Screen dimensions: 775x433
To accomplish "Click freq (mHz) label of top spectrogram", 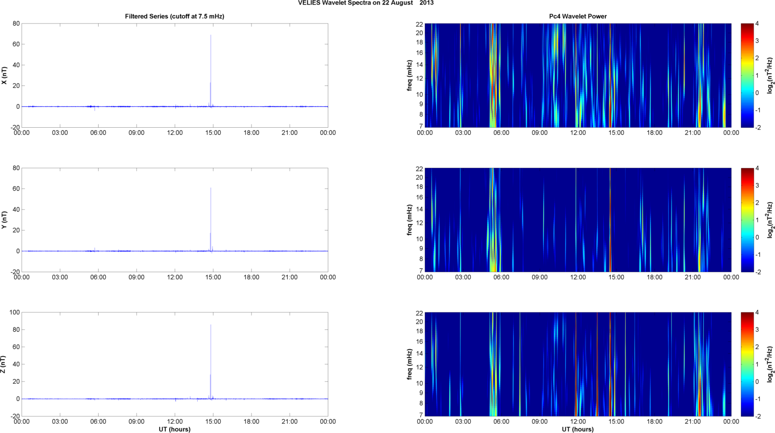I will click(x=409, y=75).
